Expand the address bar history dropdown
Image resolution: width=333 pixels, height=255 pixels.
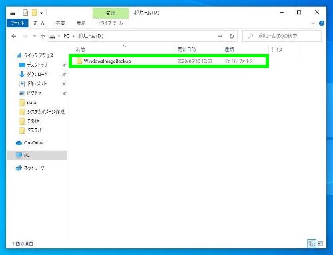[x=220, y=36]
